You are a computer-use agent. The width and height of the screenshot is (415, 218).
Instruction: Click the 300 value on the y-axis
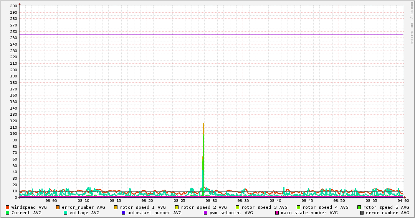[13, 6]
